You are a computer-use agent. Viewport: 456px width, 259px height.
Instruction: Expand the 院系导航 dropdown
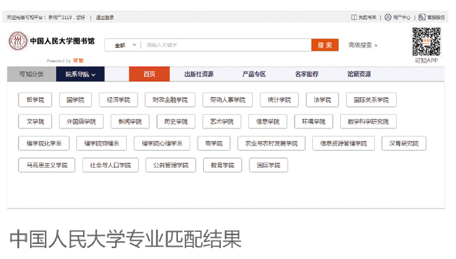(80, 74)
